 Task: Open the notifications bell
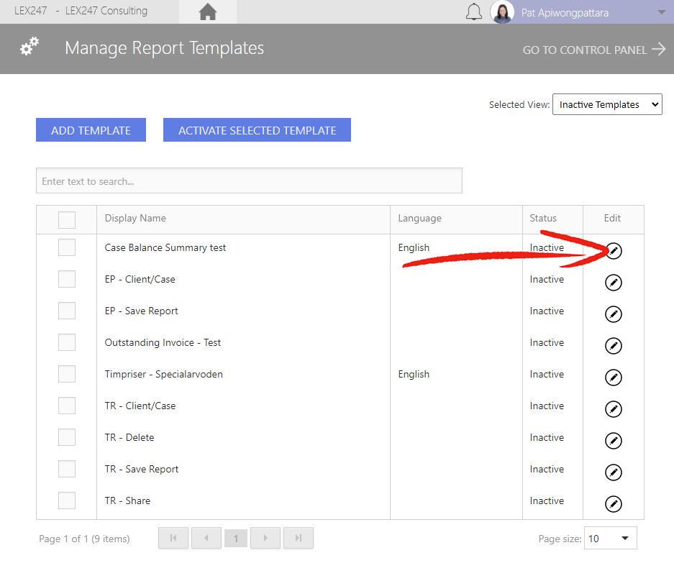(x=474, y=12)
